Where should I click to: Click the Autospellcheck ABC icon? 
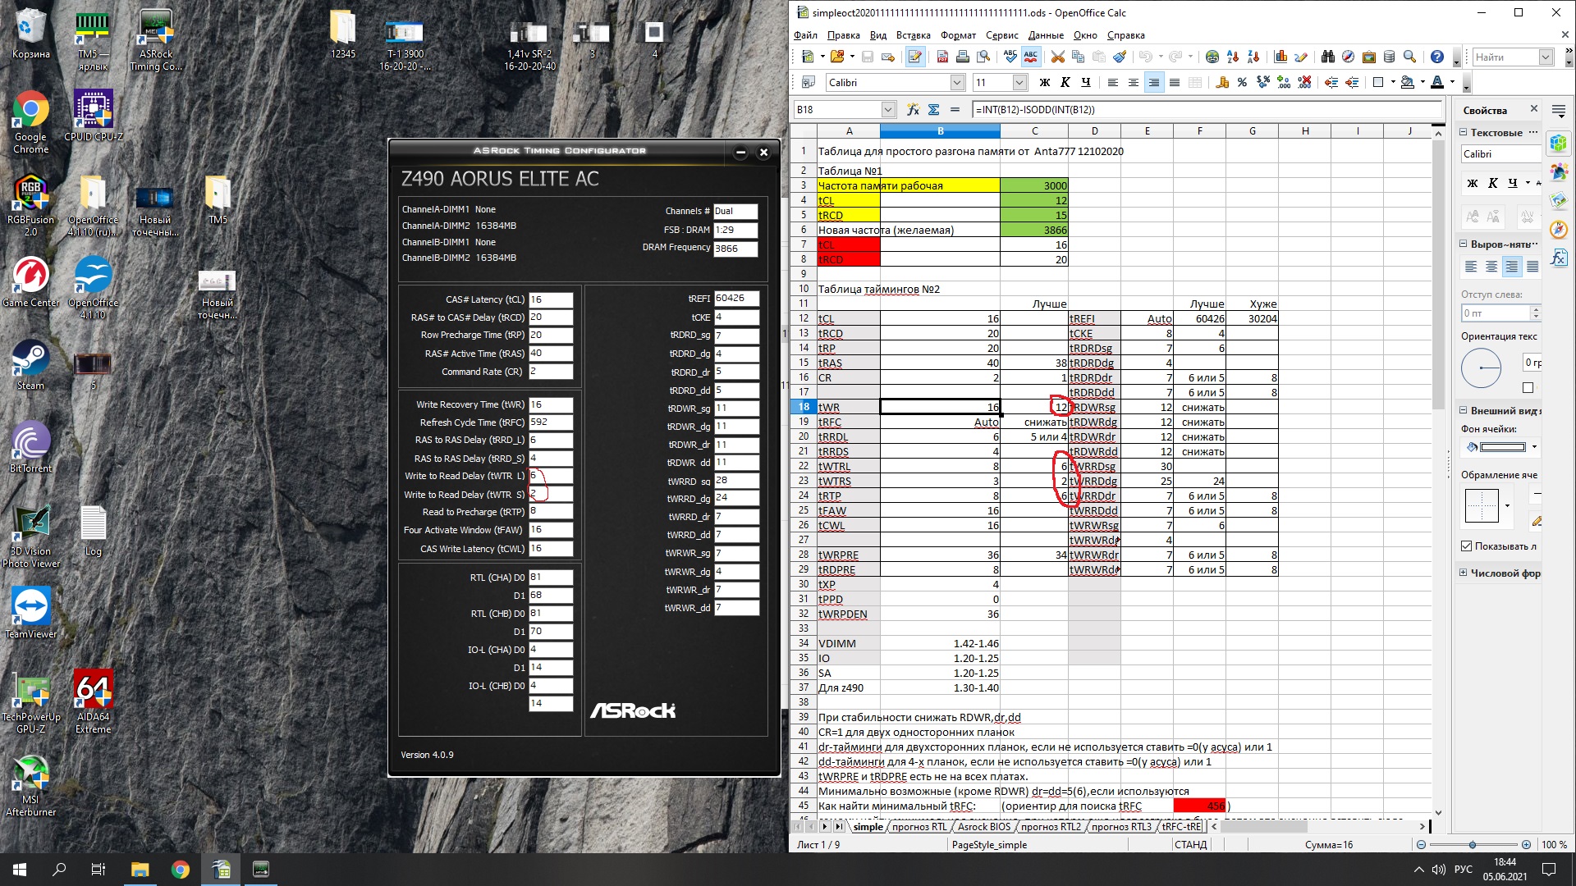point(1031,57)
